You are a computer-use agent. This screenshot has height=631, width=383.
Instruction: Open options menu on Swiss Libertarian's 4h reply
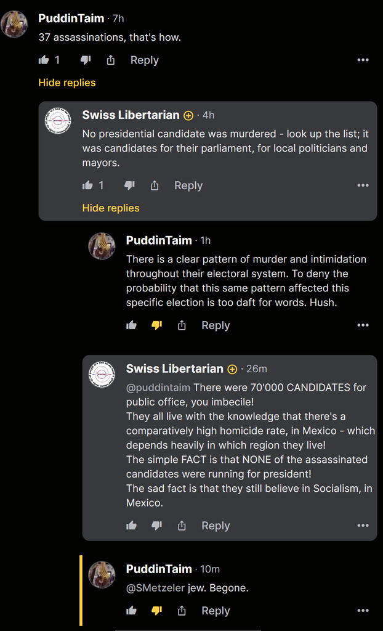(x=363, y=185)
